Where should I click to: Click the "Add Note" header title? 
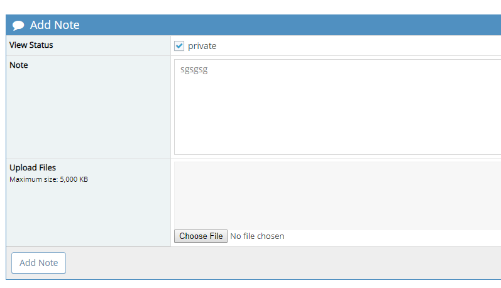(55, 25)
